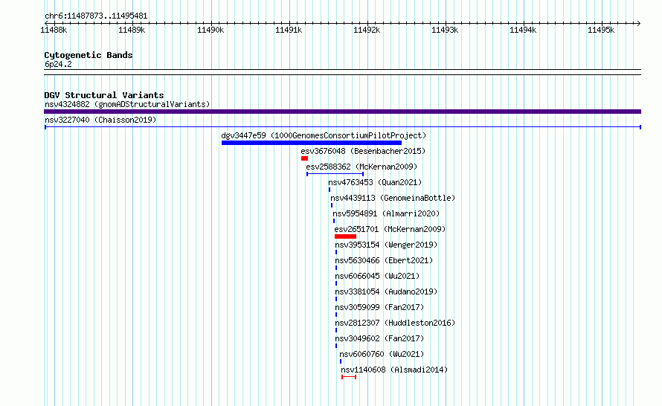Click the chr6:11487873..11495481 coordinate text
This screenshot has width=662, height=406.
pyautogui.click(x=96, y=16)
